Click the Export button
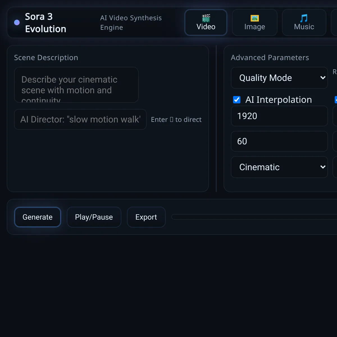 tap(146, 217)
